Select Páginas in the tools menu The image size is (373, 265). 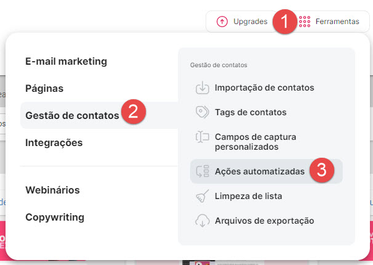pos(44,88)
